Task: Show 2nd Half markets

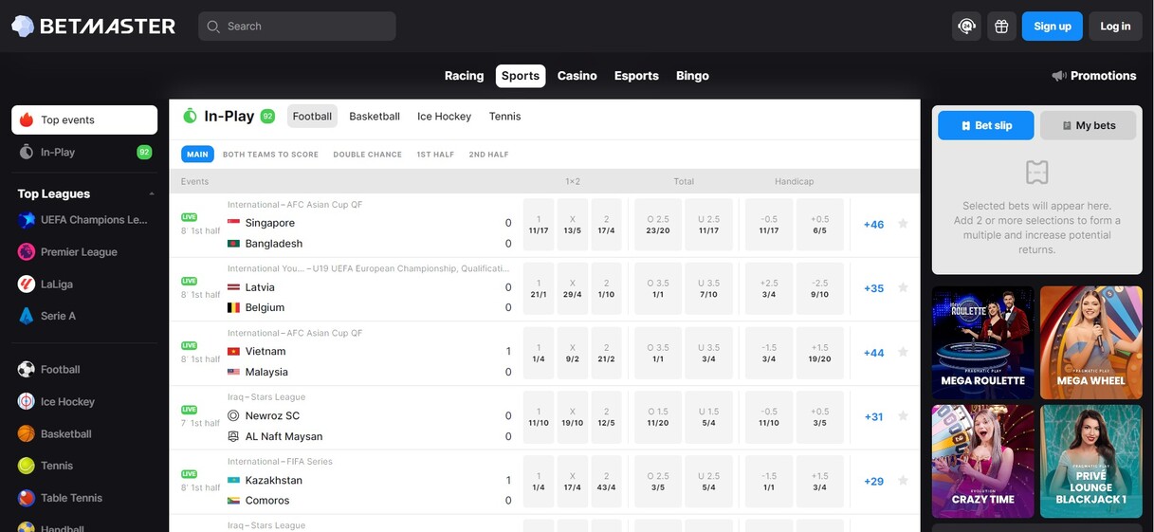Action: [x=488, y=155]
